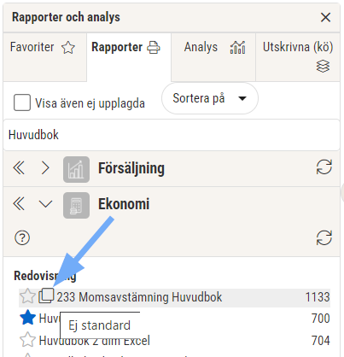The height and width of the screenshot is (357, 344).
Task: Collapse the Ekonomi section chevron
Action: pyautogui.click(x=45, y=204)
